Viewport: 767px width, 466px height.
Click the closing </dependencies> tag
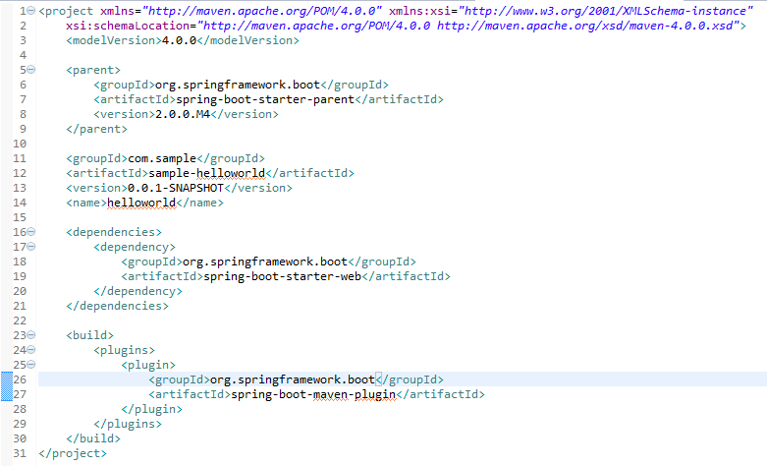tap(117, 306)
